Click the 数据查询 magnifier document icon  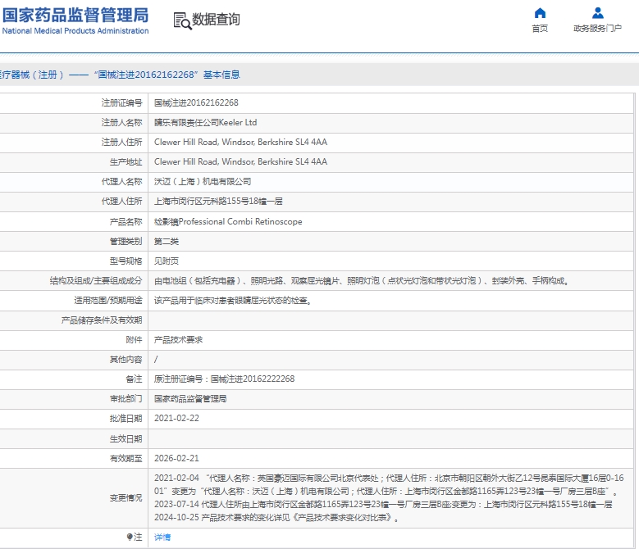point(181,20)
